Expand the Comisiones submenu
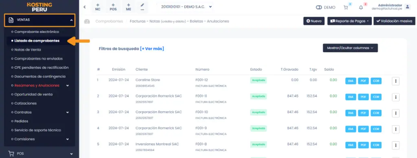The width and height of the screenshot is (417, 158). click(68, 139)
